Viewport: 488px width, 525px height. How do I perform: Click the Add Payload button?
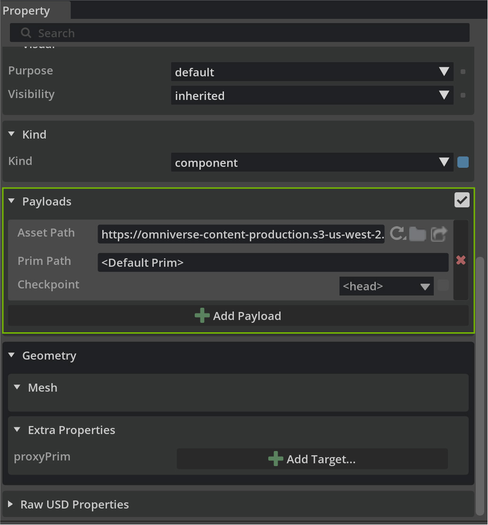click(x=238, y=316)
